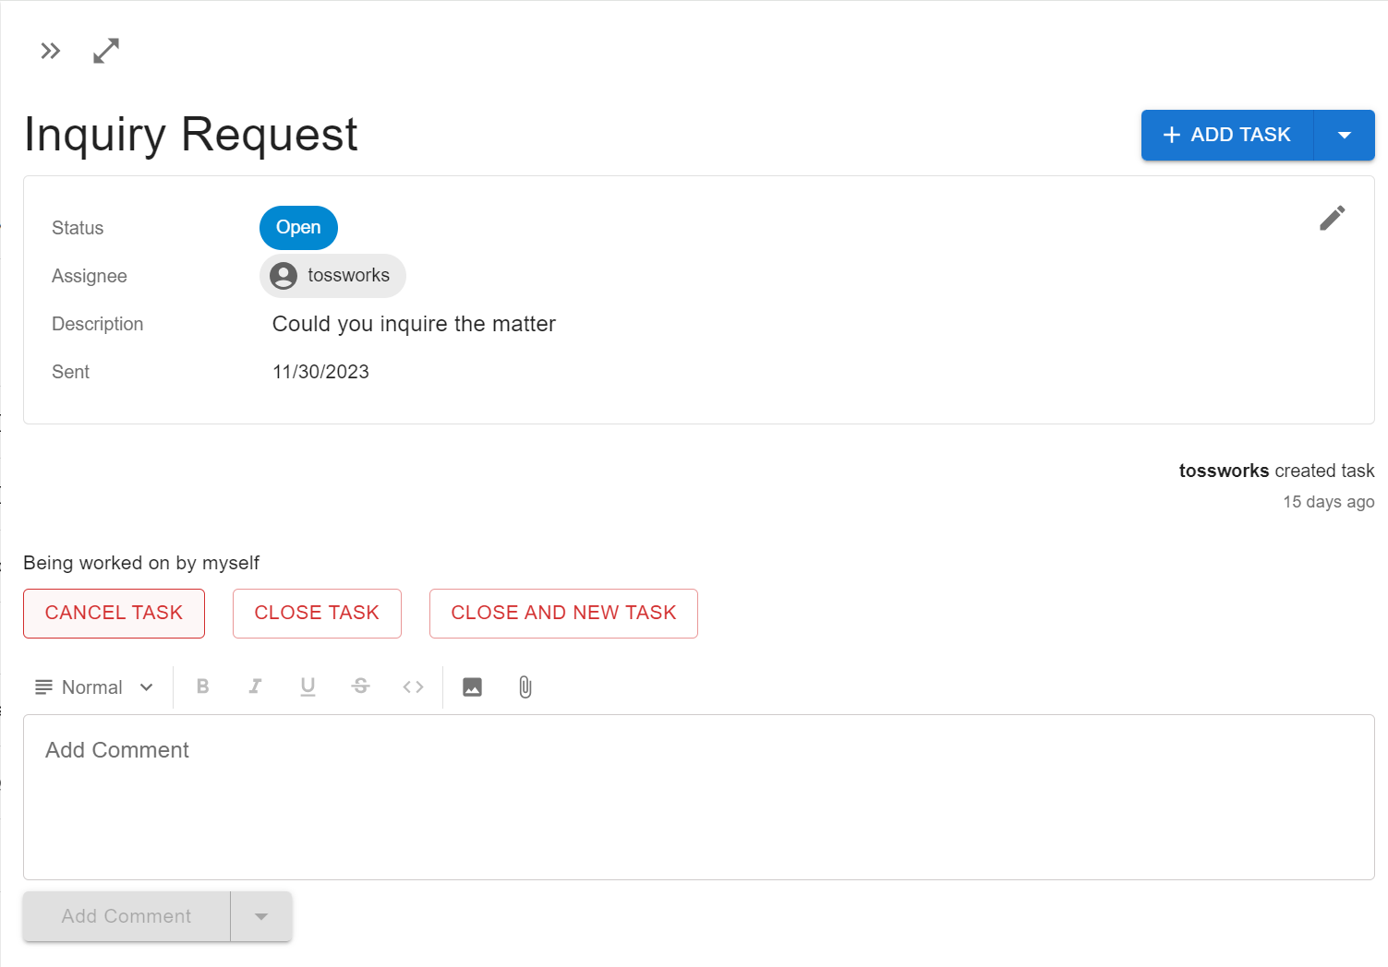Focus the Add Comment text area
The image size is (1388, 967).
tap(698, 796)
